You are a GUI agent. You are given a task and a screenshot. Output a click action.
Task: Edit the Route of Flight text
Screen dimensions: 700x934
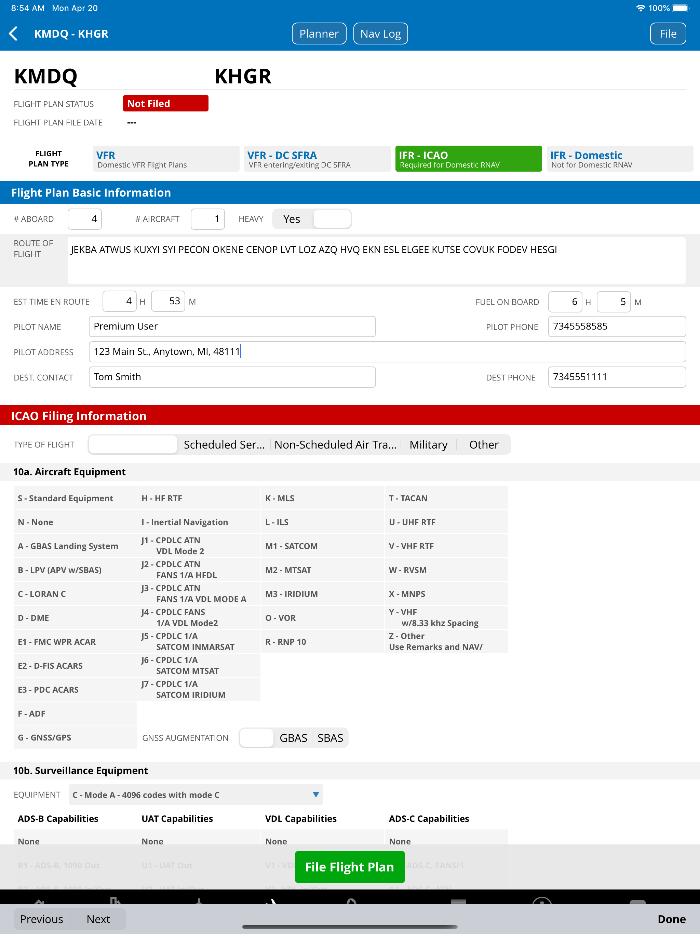[x=376, y=260]
